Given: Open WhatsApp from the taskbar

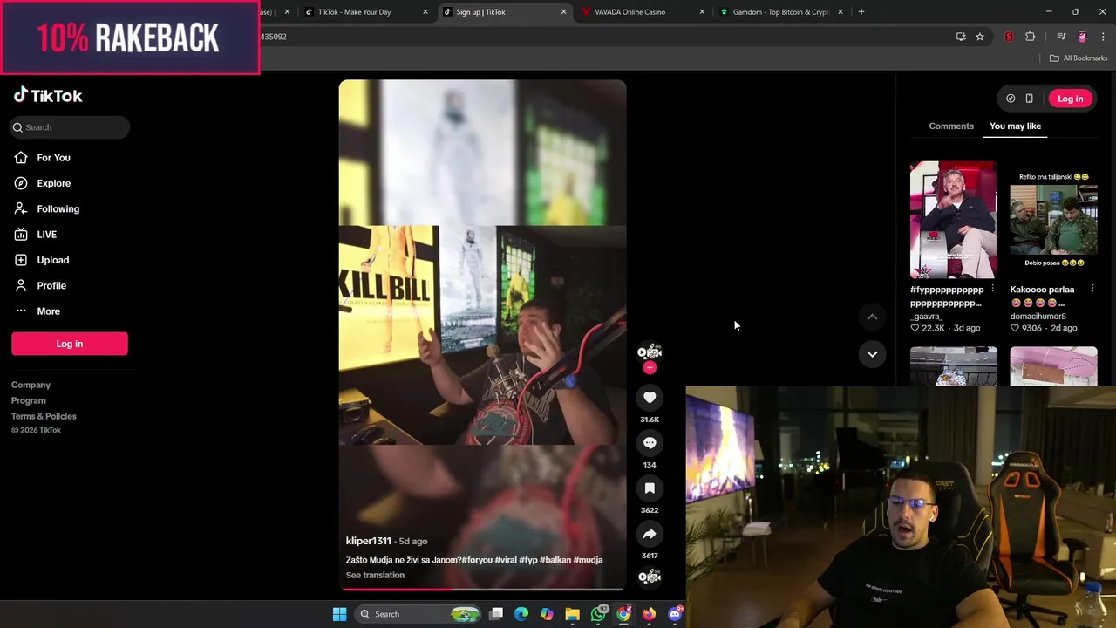Looking at the screenshot, I should coord(598,614).
